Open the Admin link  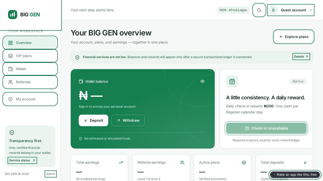(50, 174)
